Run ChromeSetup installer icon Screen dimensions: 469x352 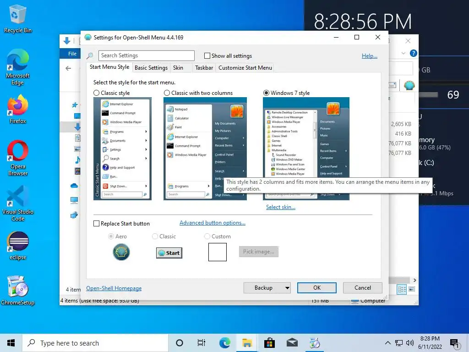pos(17,290)
